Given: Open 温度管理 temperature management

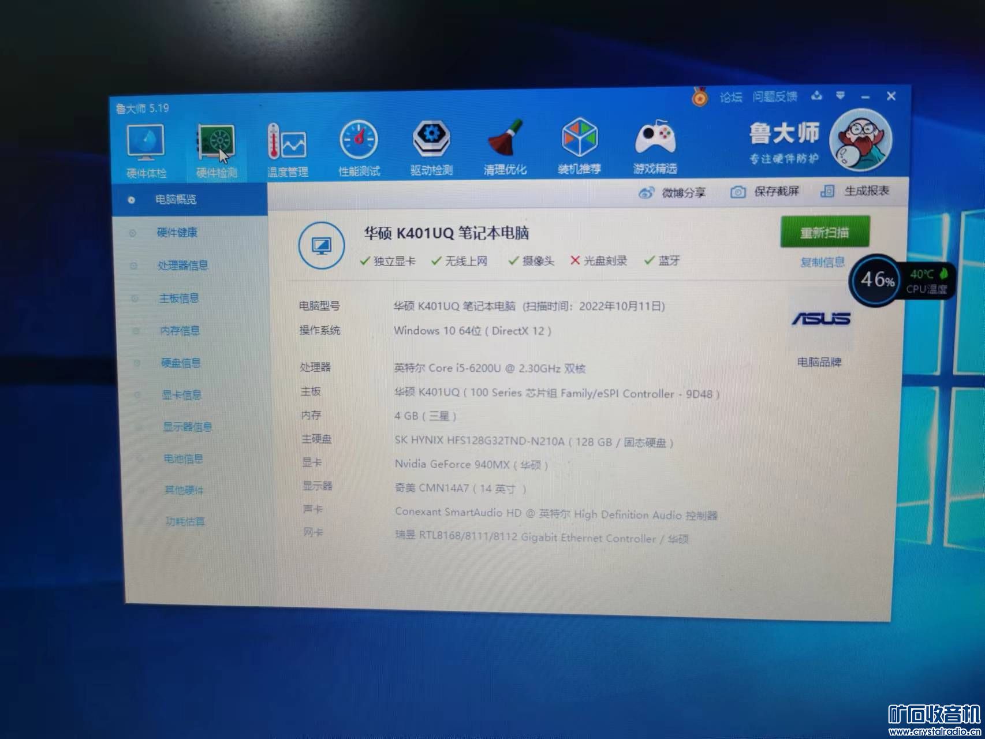Looking at the screenshot, I should [288, 150].
